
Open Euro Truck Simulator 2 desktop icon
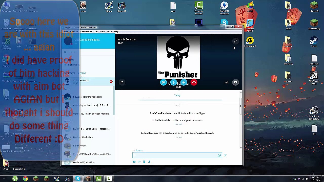coord(314,113)
